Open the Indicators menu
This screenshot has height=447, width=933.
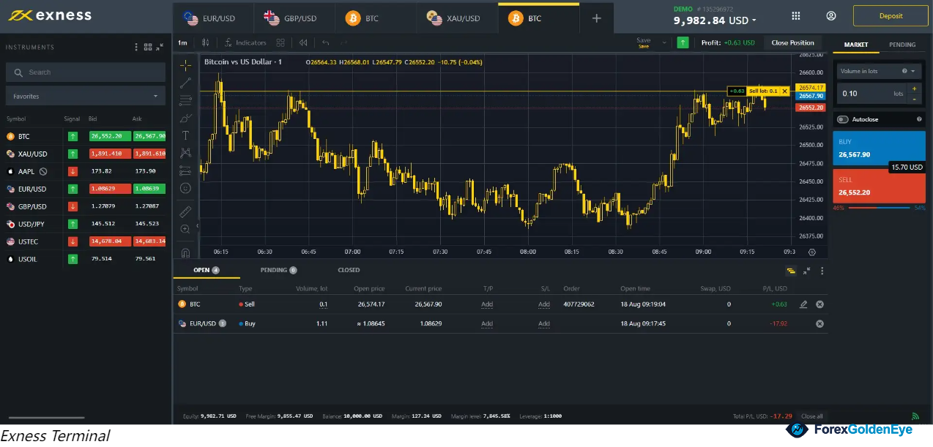246,42
